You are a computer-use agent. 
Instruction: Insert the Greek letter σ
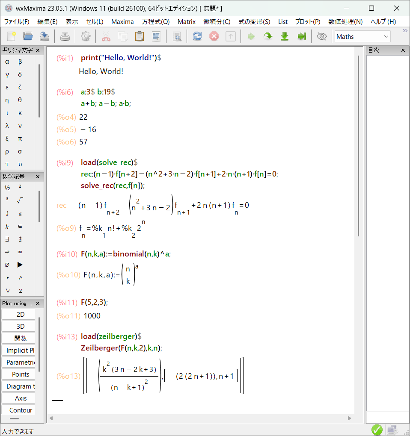[20, 152]
